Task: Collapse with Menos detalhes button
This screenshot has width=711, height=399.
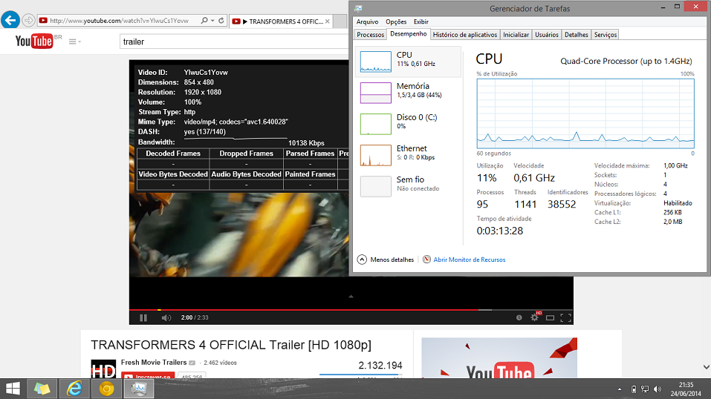Action: coord(386,260)
